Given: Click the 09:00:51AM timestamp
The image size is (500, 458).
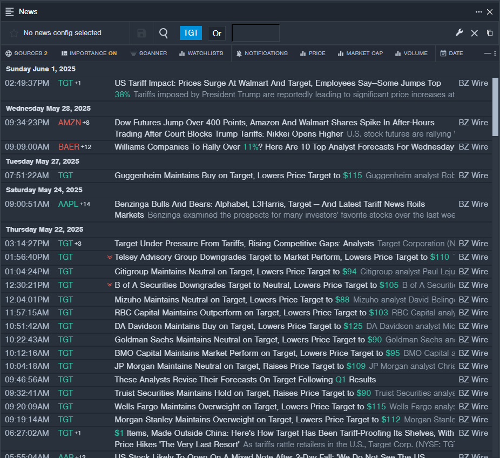Looking at the screenshot, I should 27,204.
